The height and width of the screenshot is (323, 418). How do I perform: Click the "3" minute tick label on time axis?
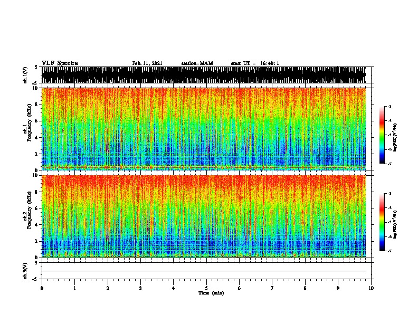pos(140,288)
